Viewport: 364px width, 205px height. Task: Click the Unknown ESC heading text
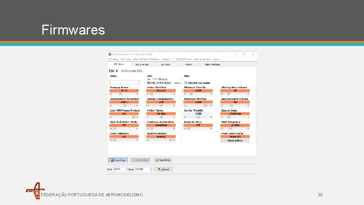(132, 71)
